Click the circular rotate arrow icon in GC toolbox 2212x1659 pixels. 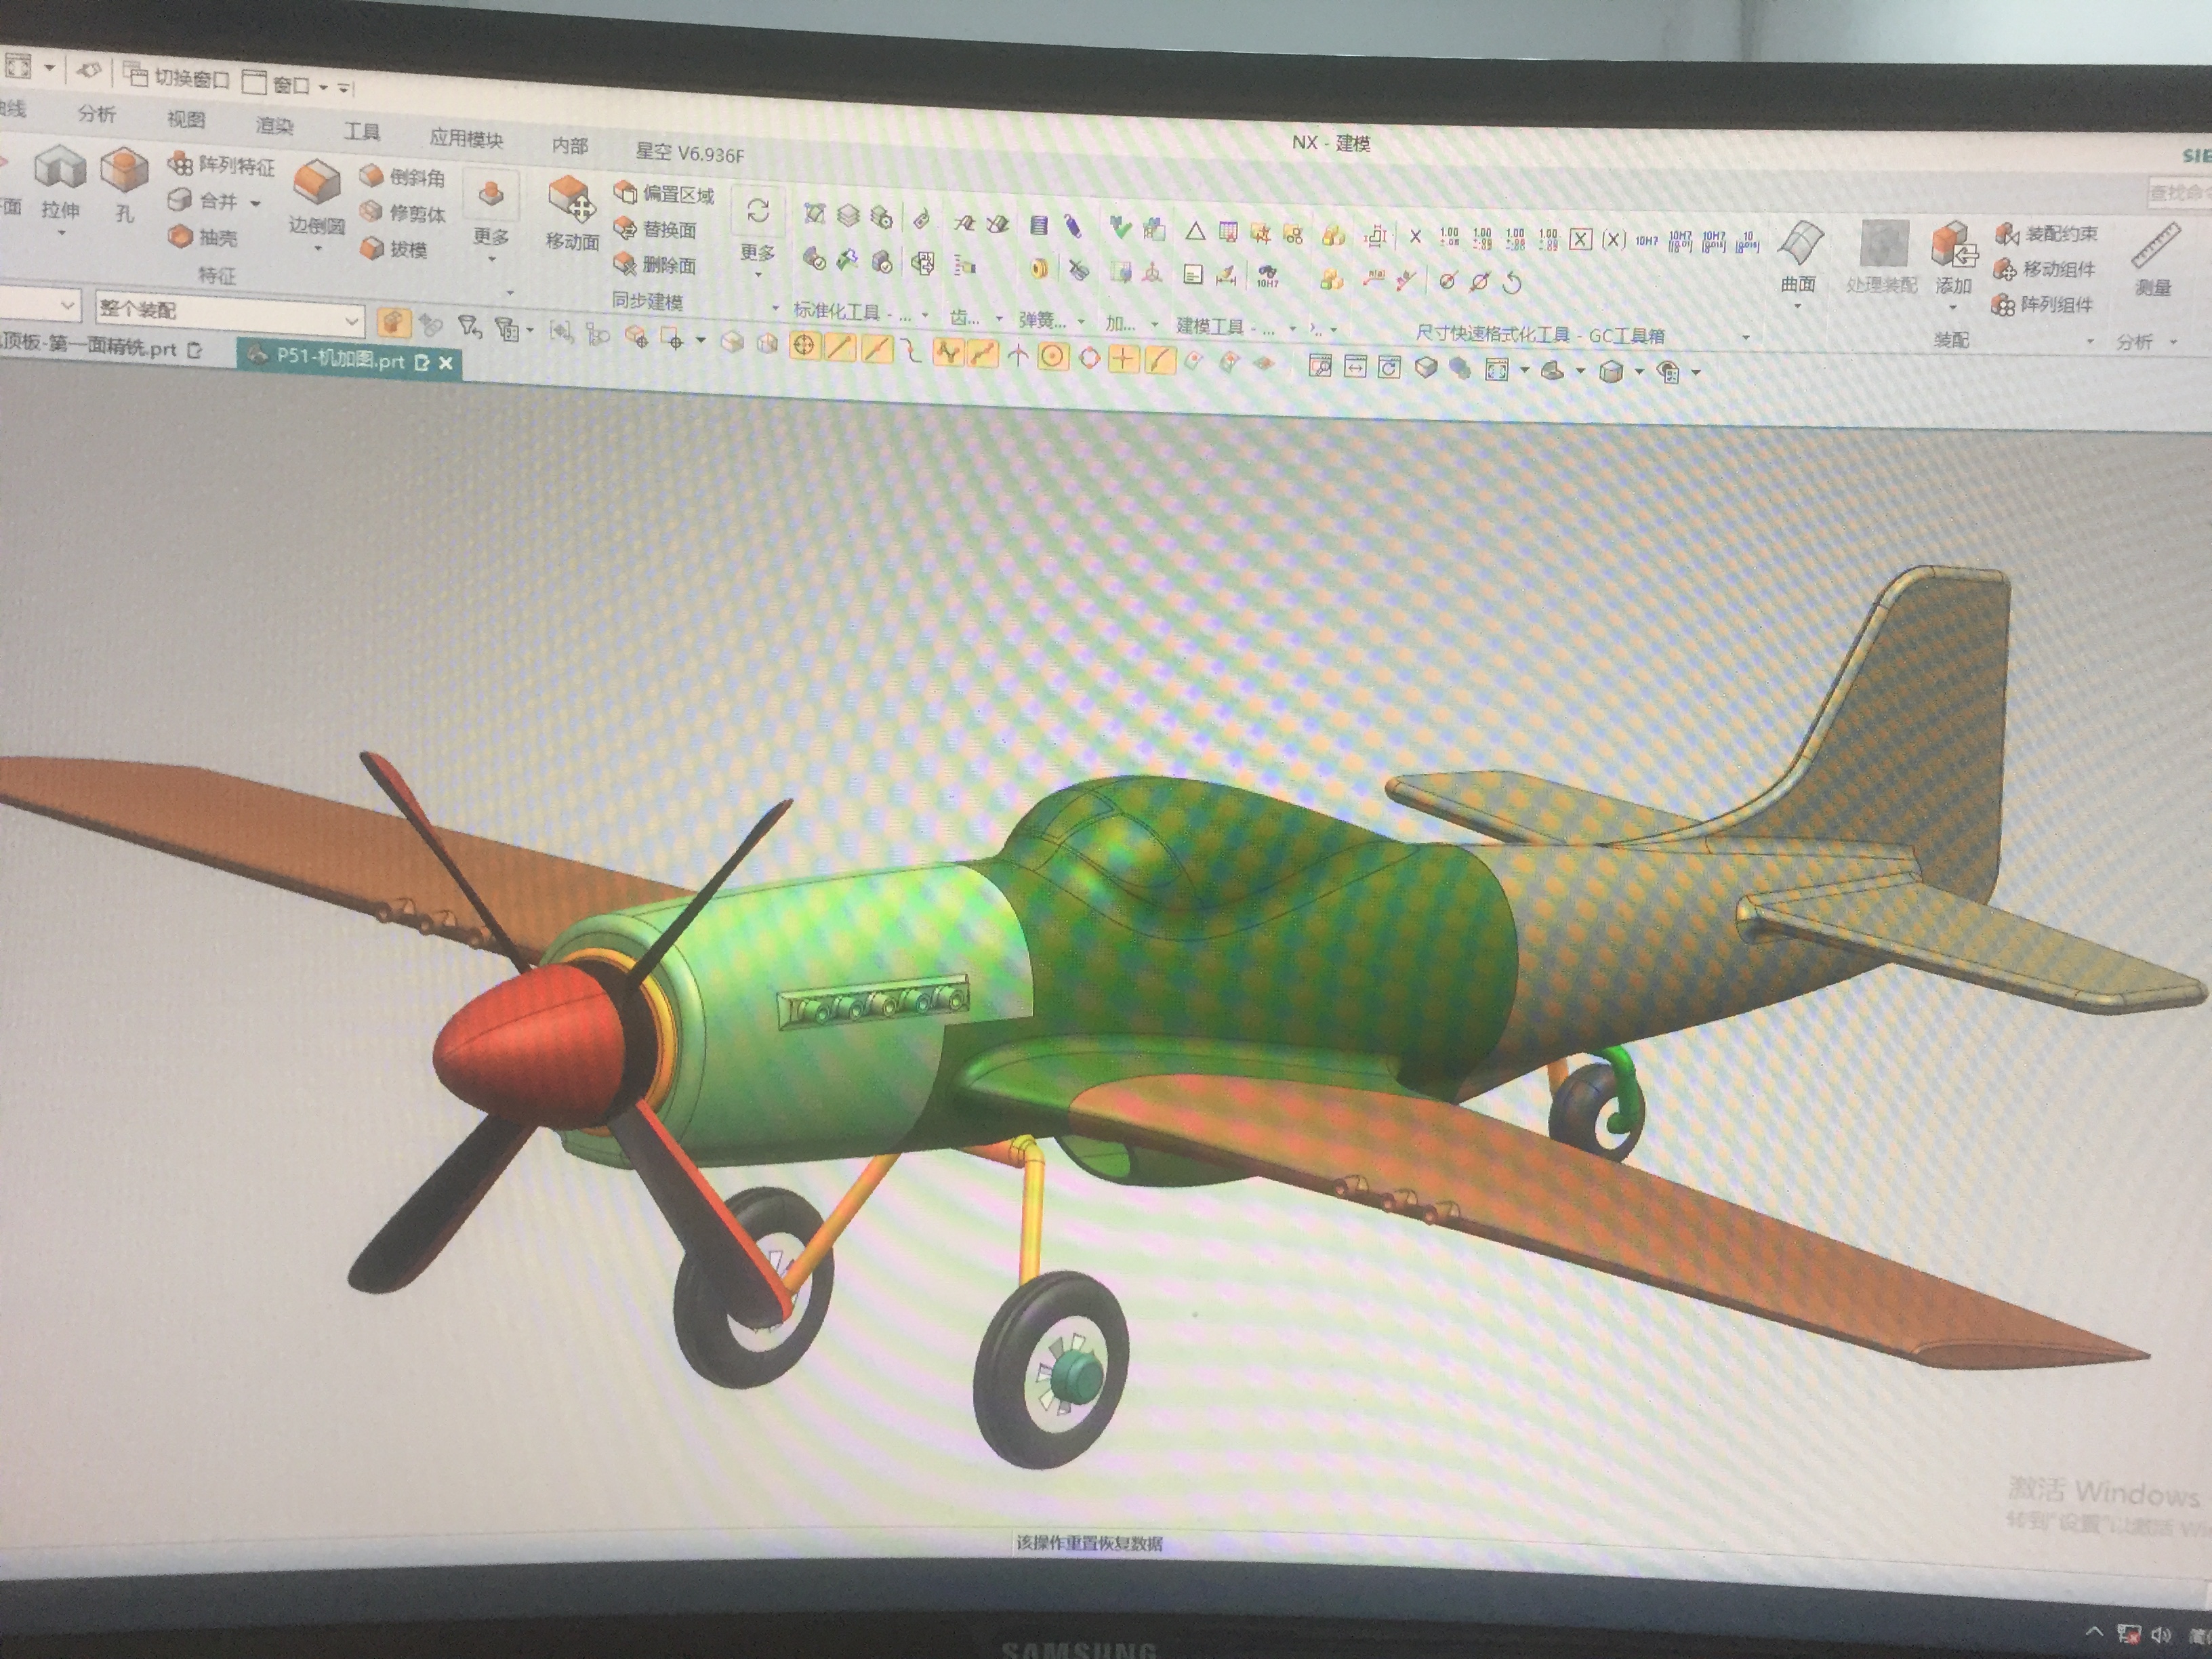coord(1512,283)
